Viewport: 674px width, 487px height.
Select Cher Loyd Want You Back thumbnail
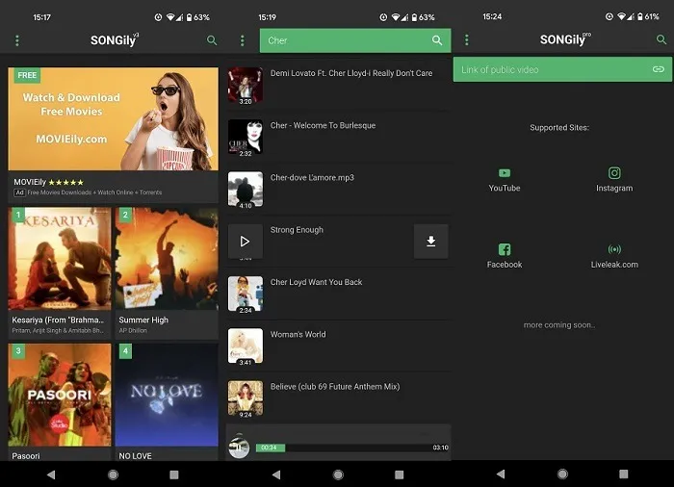pos(245,294)
